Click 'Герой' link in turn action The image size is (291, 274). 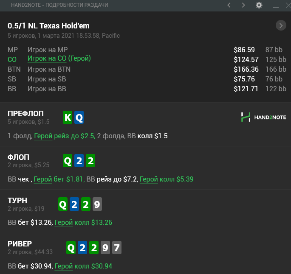coord(64,222)
